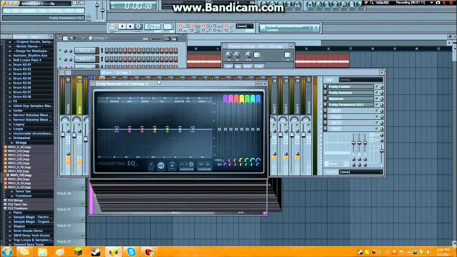The image size is (457, 257).
Task: Select the Kick 14 channel button
Action: tap(87, 59)
